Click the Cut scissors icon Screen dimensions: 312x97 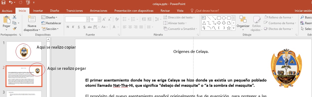tap(14, 17)
